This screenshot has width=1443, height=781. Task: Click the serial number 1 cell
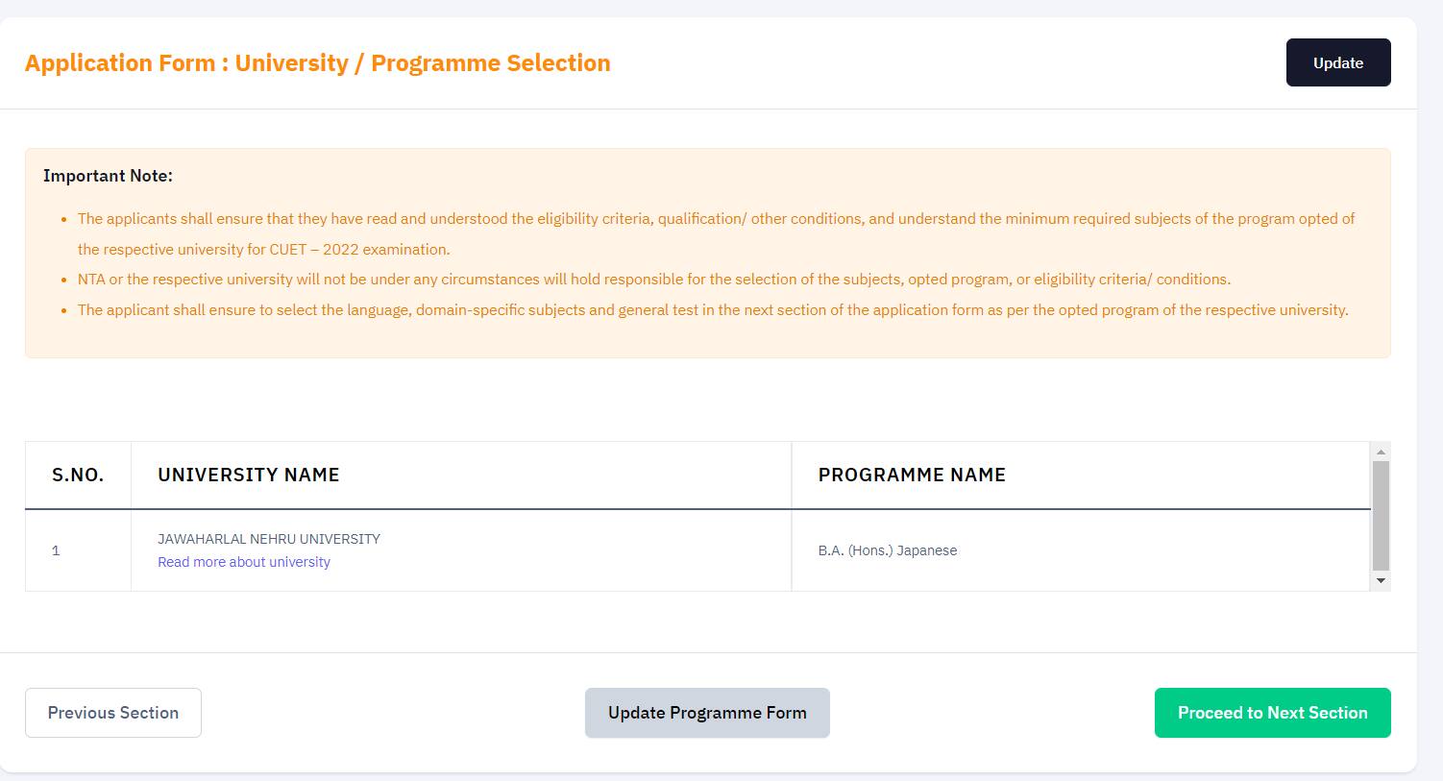[56, 549]
